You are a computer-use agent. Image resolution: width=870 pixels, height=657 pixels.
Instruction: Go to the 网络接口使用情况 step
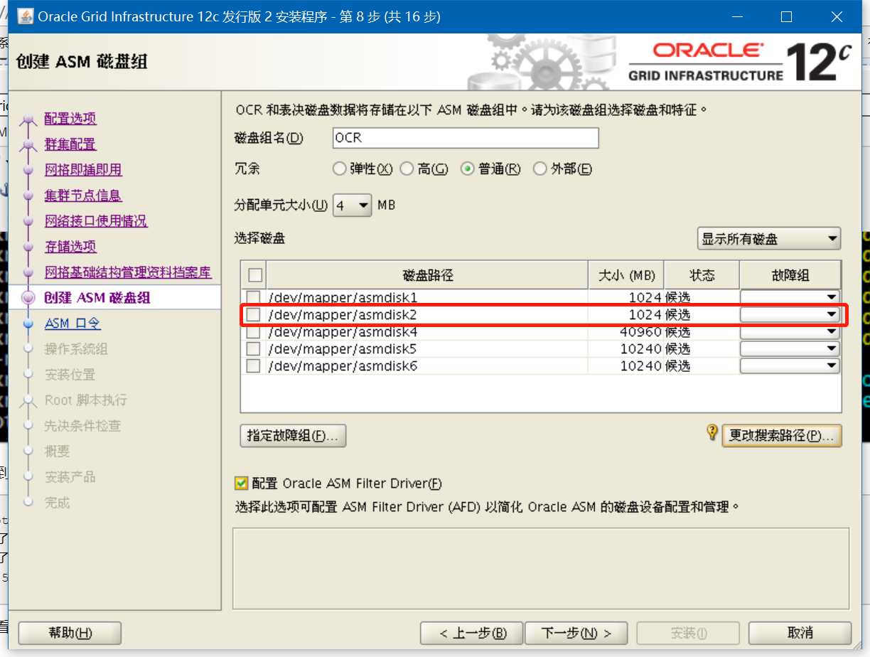(96, 221)
